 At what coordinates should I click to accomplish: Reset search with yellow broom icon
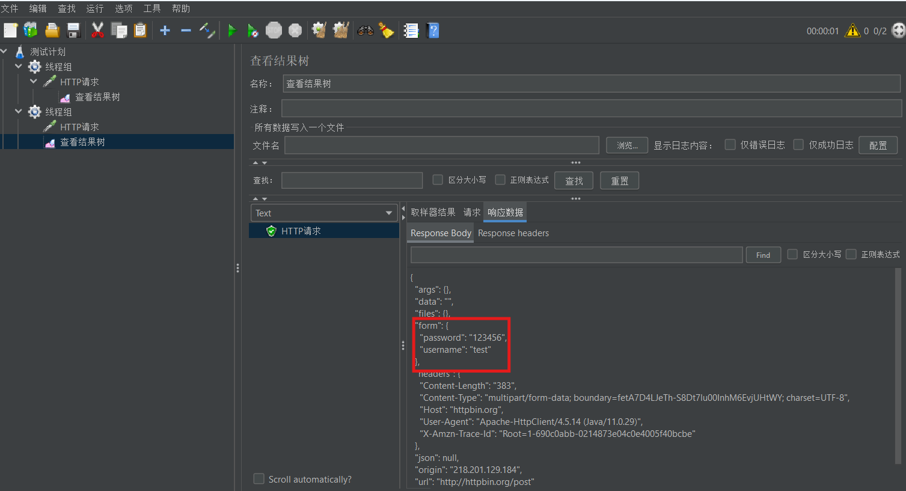click(x=386, y=30)
